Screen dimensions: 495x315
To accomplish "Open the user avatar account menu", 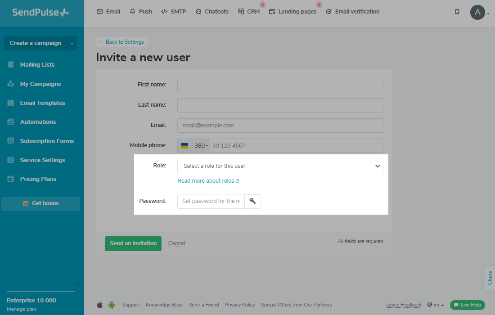I will [x=478, y=12].
